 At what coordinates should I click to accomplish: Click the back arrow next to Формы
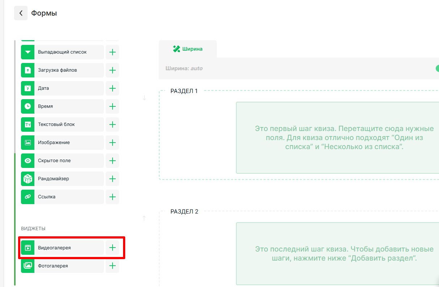(x=21, y=13)
